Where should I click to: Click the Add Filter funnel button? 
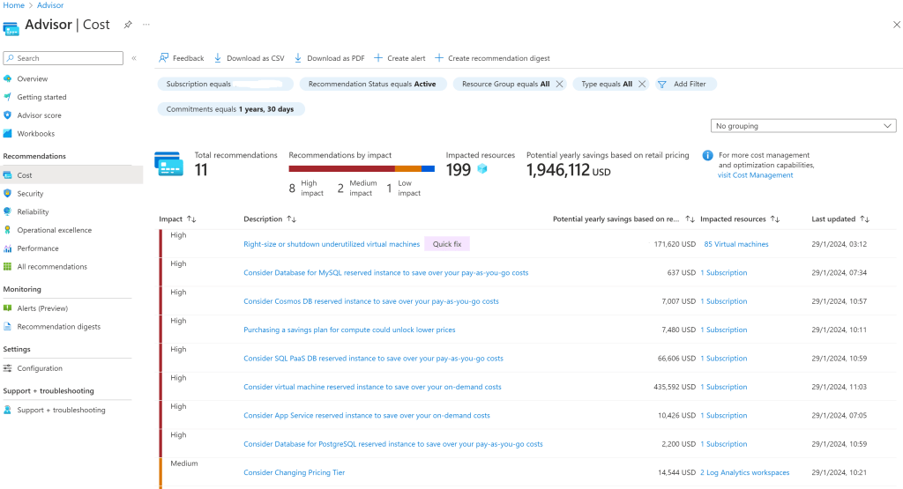[685, 84]
